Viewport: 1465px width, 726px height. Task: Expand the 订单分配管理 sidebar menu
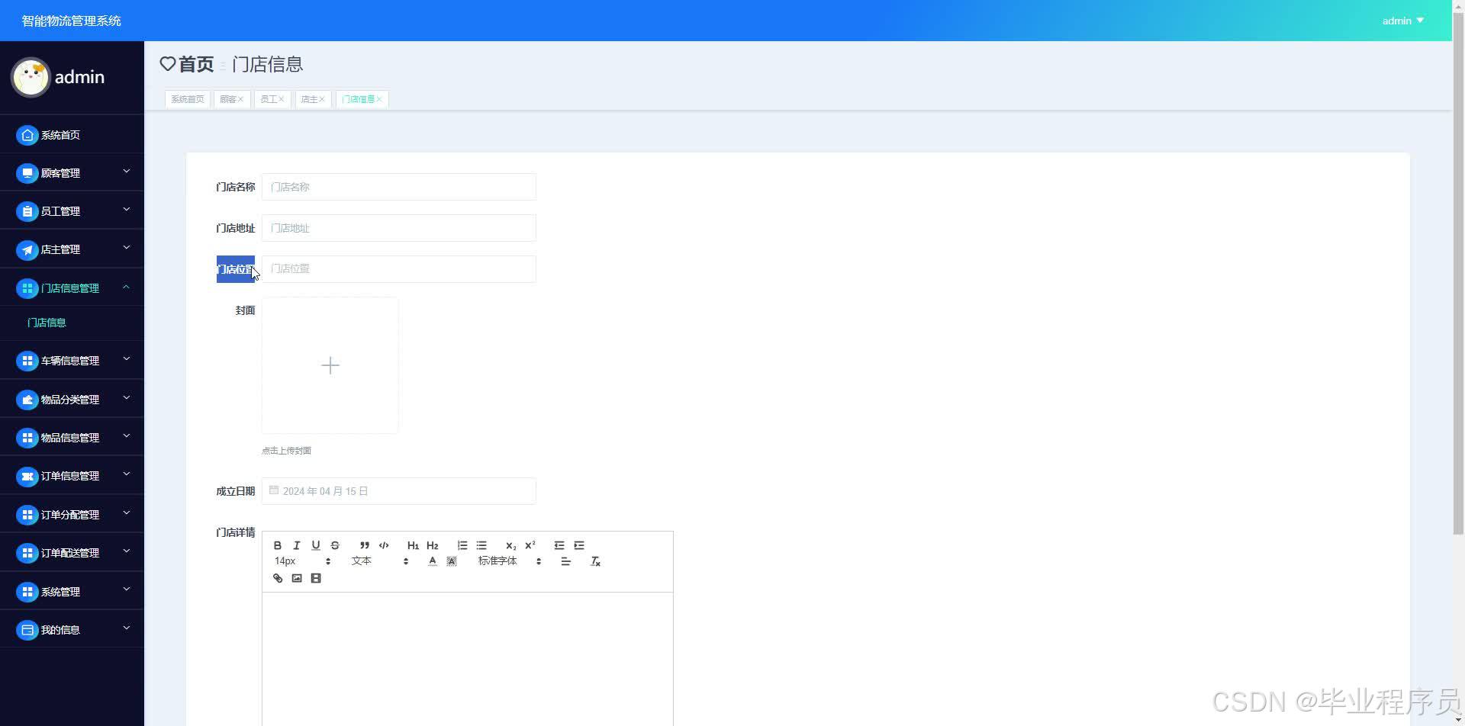pos(72,514)
